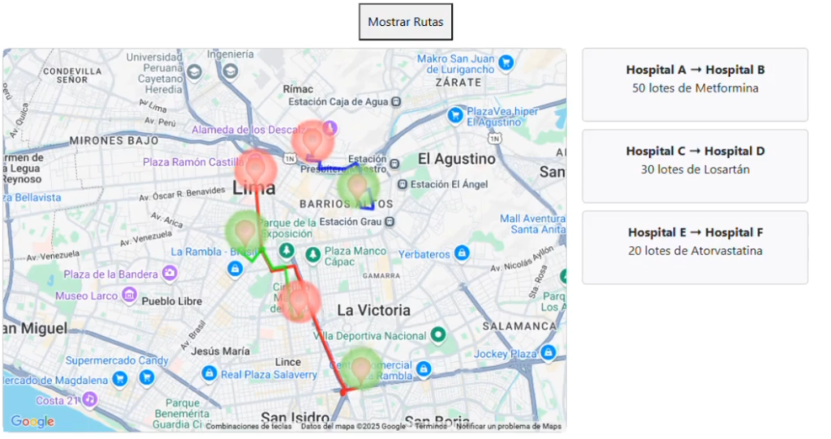Click the red marker near Alameda de los Descalzos
The width and height of the screenshot is (831, 439).
pyautogui.click(x=312, y=140)
